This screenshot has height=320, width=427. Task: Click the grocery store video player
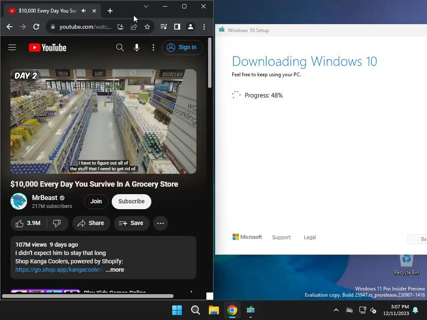pos(103,121)
